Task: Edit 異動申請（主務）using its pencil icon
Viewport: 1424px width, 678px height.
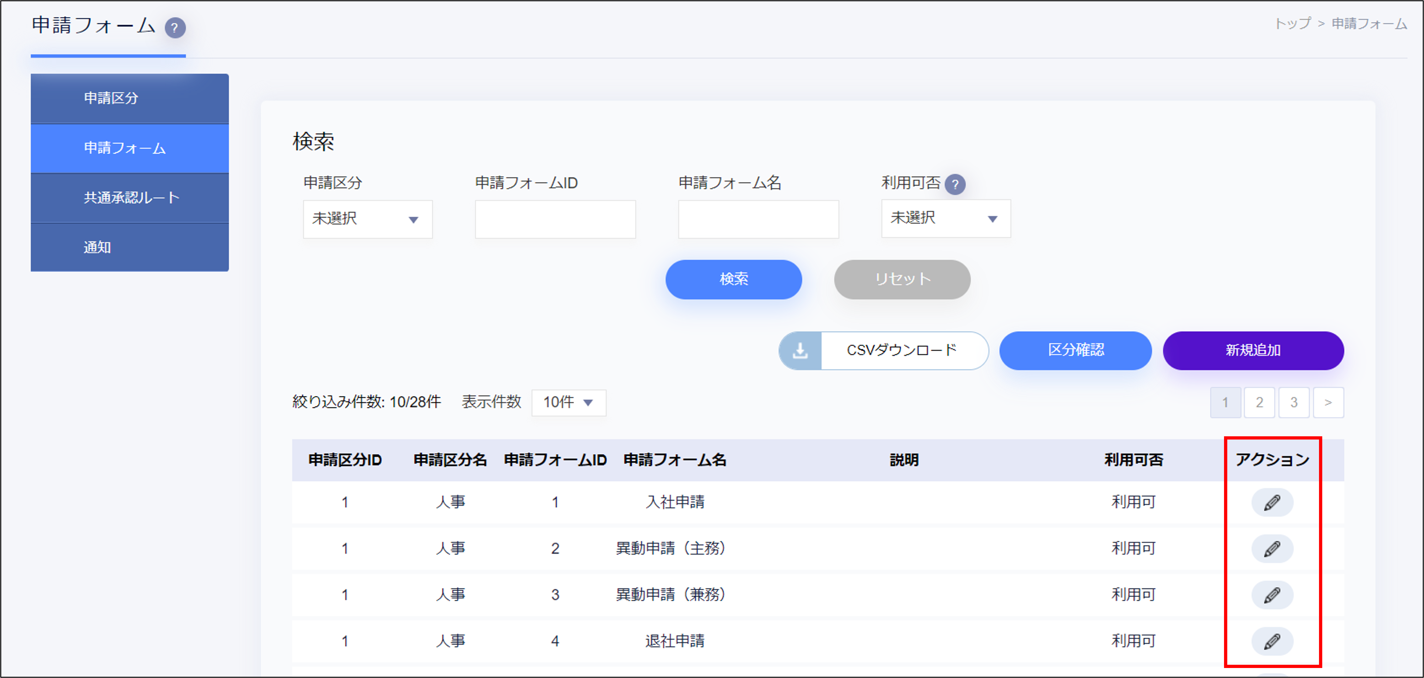Action: tap(1272, 549)
